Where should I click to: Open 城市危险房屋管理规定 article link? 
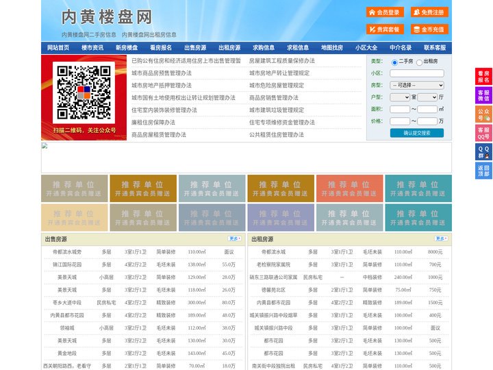coord(277,85)
